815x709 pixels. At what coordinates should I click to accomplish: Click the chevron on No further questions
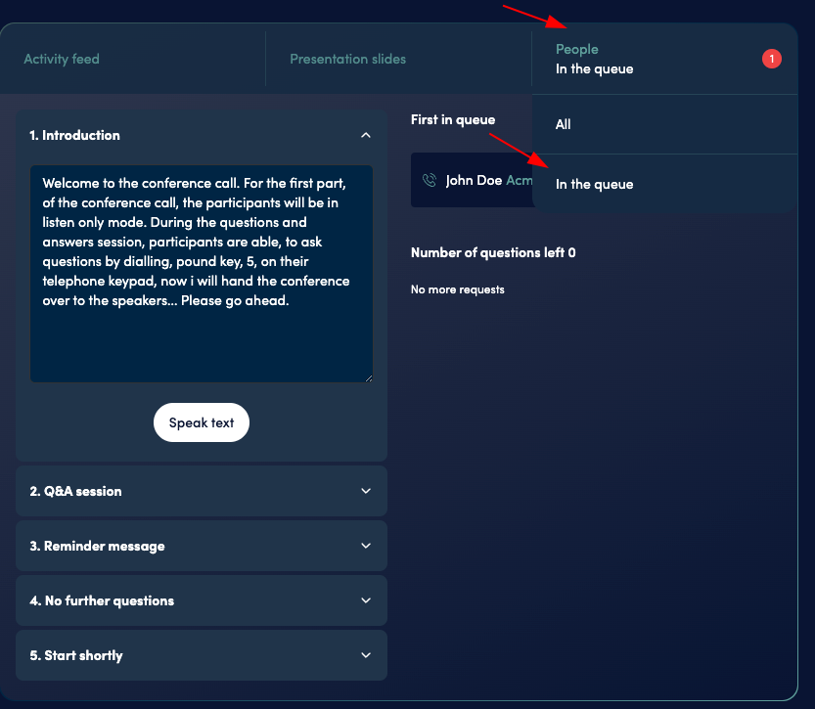(366, 600)
